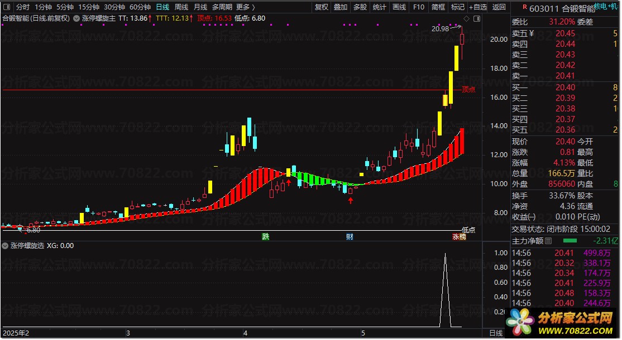The height and width of the screenshot is (340, 622).
Task: Click the 6.80 low price label
Action: 34,230
